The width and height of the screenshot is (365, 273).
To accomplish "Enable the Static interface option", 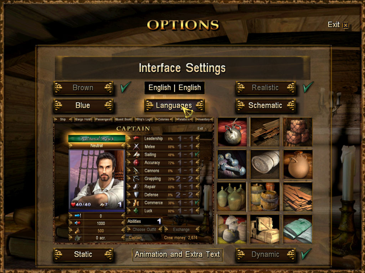I will [x=83, y=255].
